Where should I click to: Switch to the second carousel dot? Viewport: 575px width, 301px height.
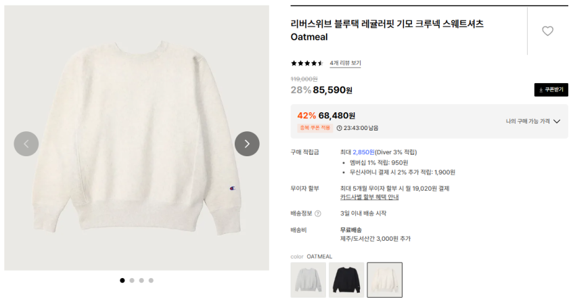click(132, 280)
